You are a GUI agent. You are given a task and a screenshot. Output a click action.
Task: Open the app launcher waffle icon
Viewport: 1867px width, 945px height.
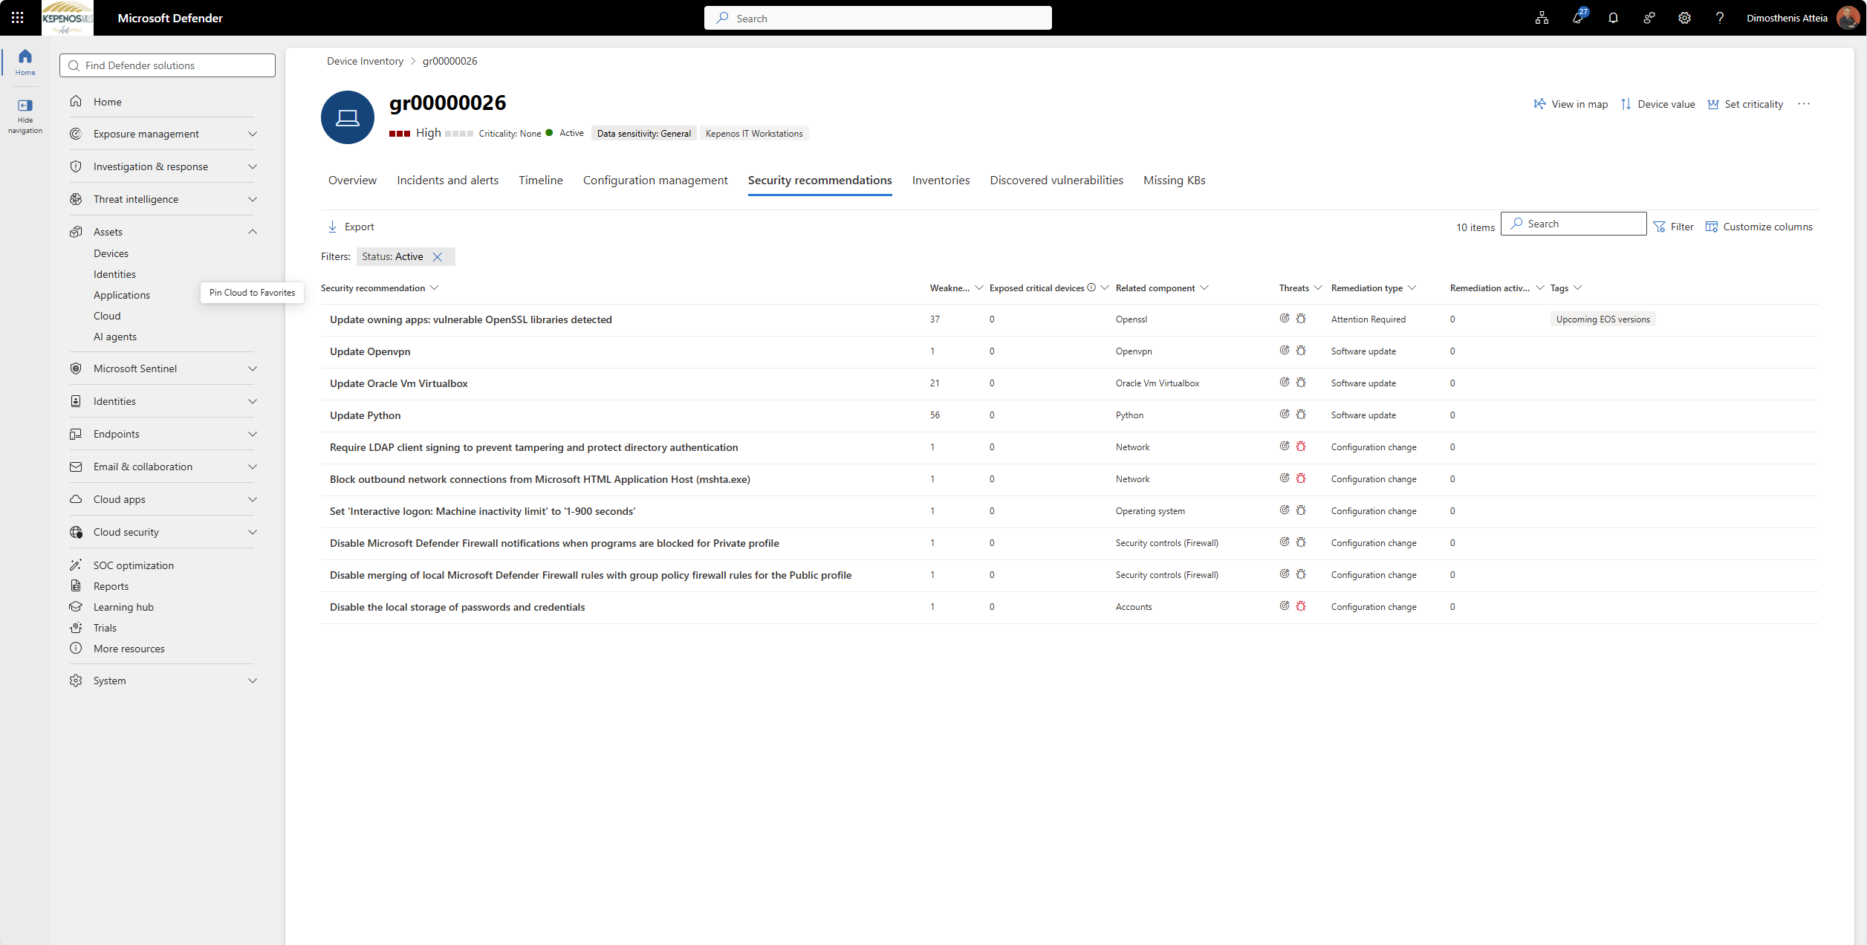click(17, 17)
